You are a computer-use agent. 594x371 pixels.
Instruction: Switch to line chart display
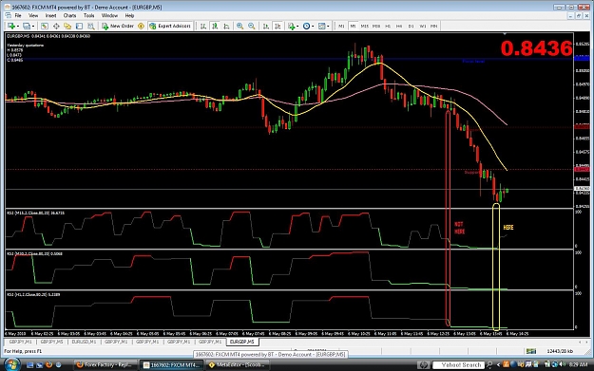point(226,27)
